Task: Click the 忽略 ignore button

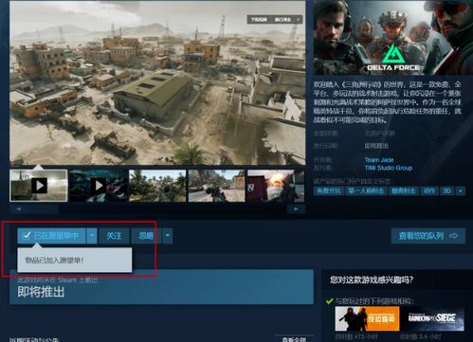Action: coord(146,236)
